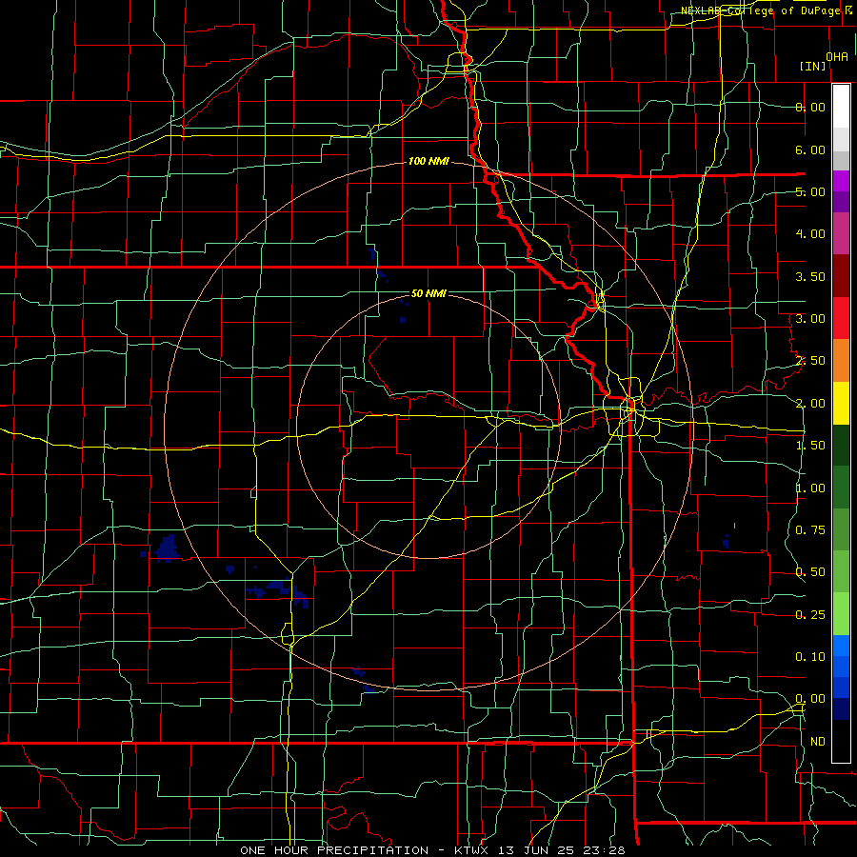
Task: Click the "ONE HOUR PRECIPITATION" bottom caption
Action: click(x=334, y=850)
